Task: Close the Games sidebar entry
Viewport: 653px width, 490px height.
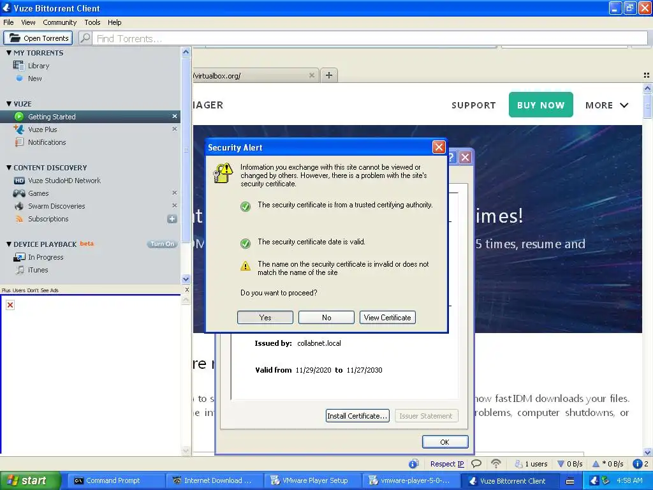Action: click(175, 193)
